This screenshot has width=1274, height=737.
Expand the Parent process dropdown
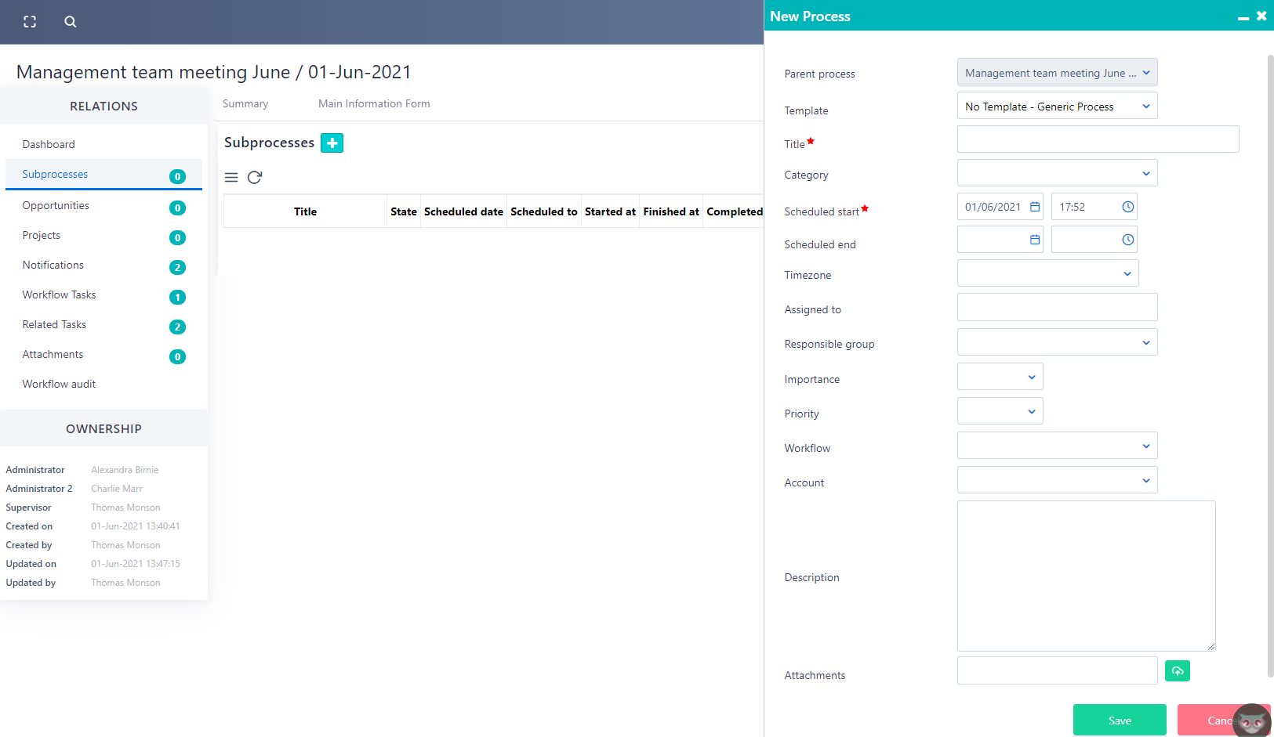pyautogui.click(x=1058, y=73)
